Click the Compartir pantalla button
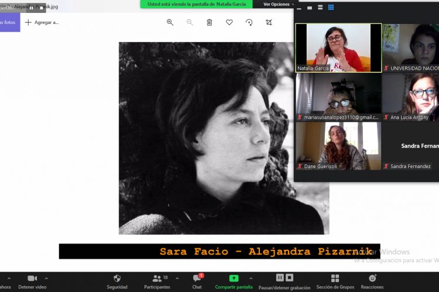This screenshot has height=292, width=439. (x=234, y=279)
